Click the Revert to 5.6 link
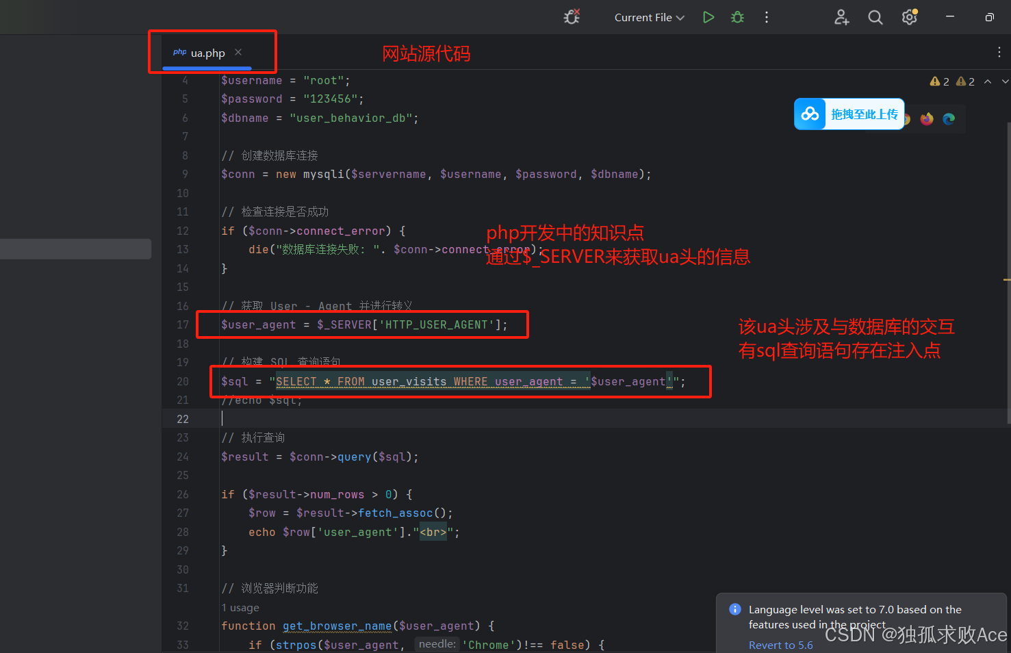The width and height of the screenshot is (1011, 653). (780, 645)
